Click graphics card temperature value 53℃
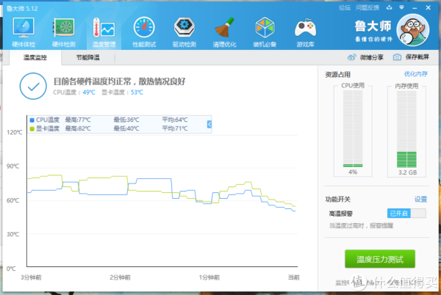The image size is (441, 295). [x=137, y=92]
